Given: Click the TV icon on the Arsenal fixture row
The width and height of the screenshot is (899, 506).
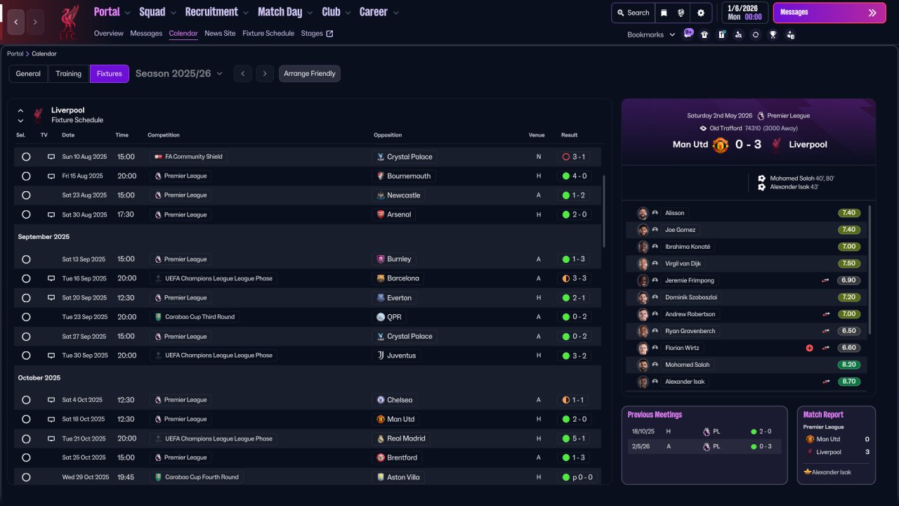Looking at the screenshot, I should point(51,214).
